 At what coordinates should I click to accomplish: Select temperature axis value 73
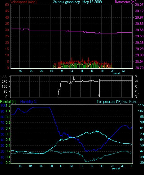click(142, 134)
